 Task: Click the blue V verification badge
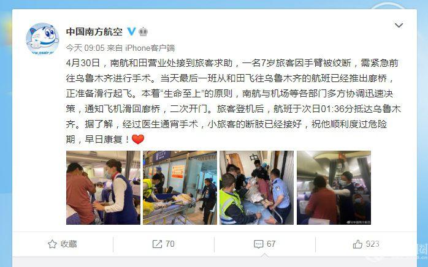pos(132,32)
